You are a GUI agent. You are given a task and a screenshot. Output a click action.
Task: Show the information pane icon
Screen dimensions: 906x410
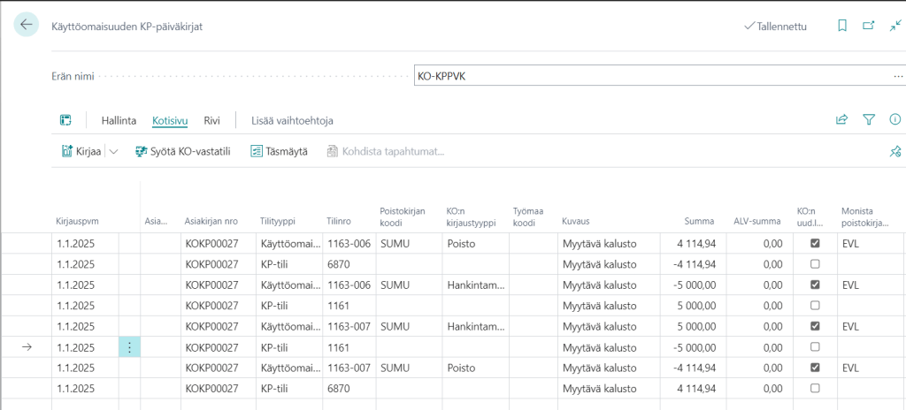[x=894, y=120]
